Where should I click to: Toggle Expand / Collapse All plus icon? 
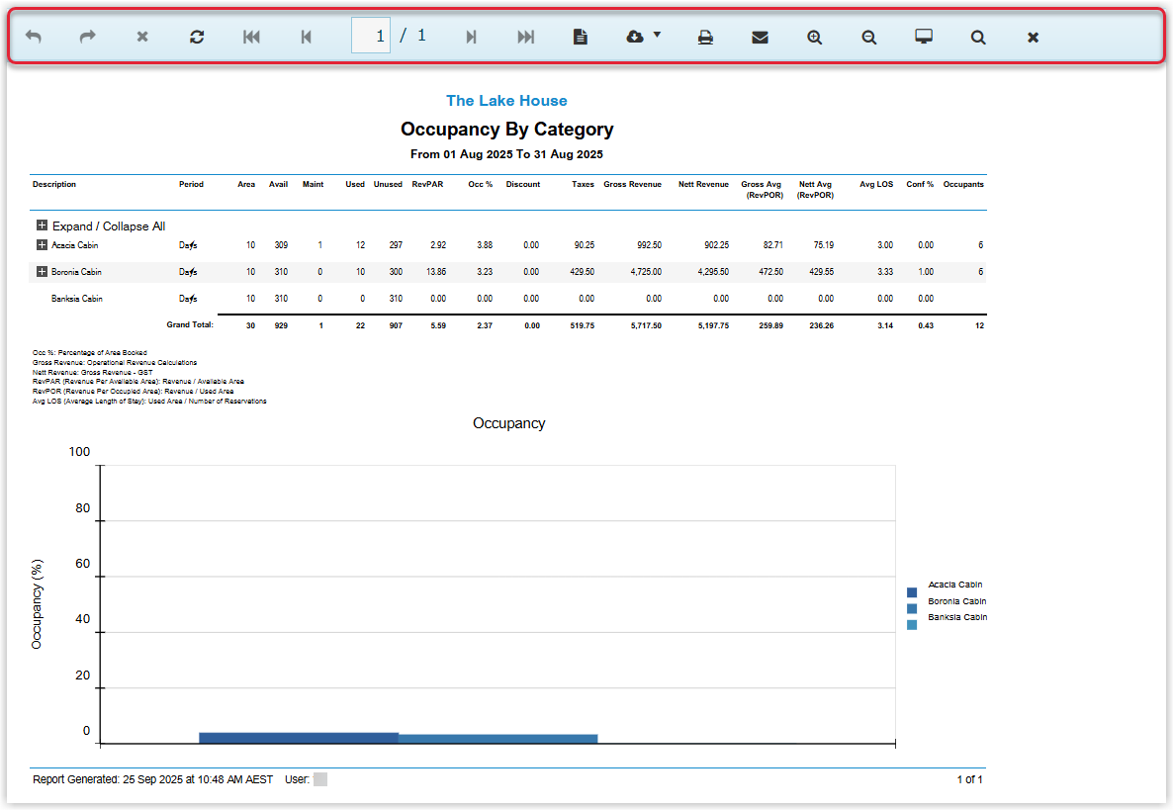pos(42,225)
